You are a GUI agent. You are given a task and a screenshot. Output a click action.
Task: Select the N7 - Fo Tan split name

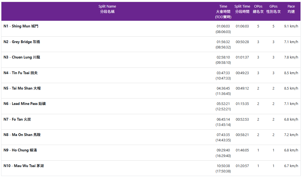[x=17, y=120]
